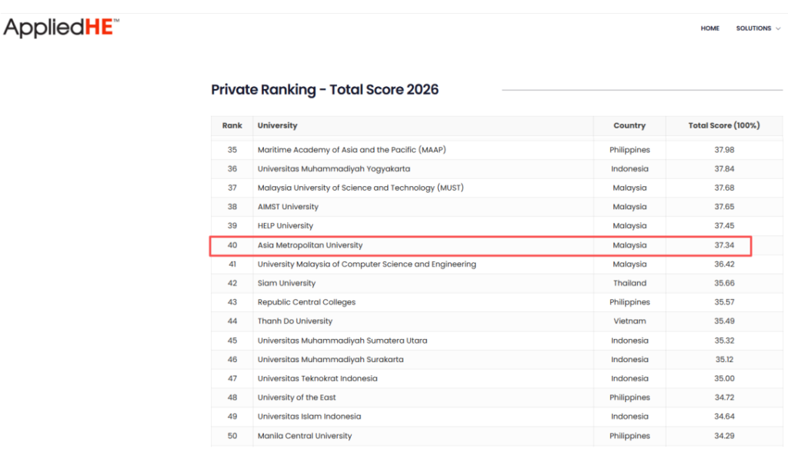Select Republic Central Colleges row
The image size is (788, 452).
pos(306,302)
